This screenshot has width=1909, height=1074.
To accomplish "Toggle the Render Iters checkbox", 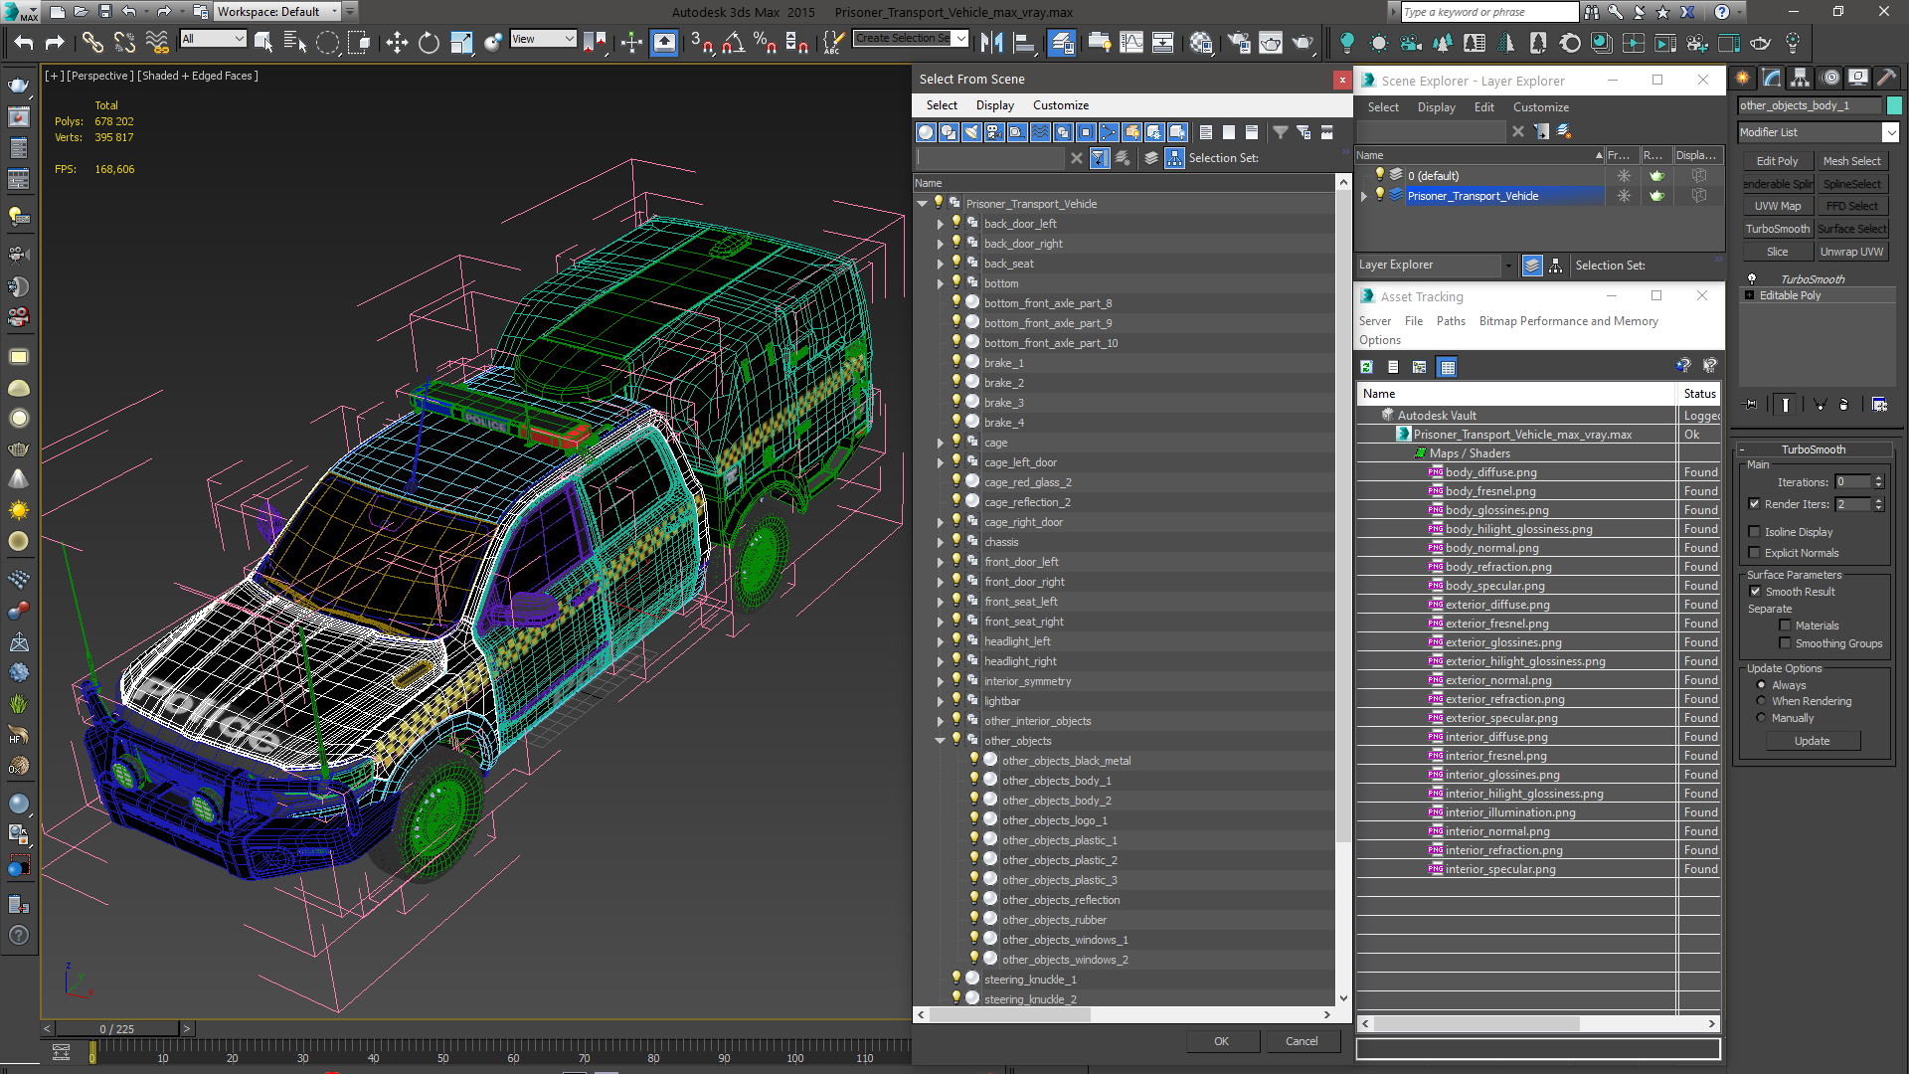I will 1755,503.
